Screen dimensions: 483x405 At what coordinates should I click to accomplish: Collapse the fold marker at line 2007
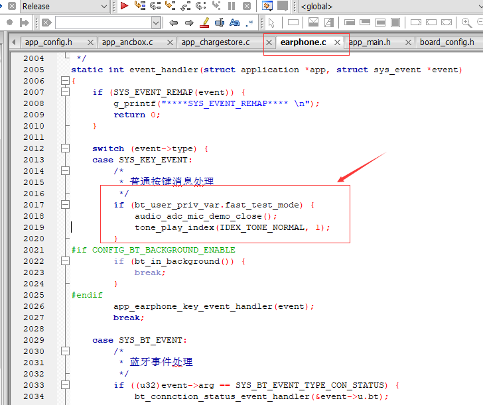pos(65,91)
